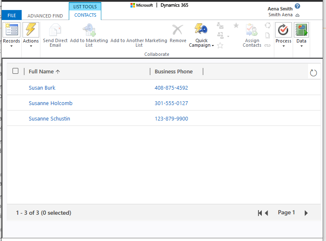
Task: Click the '1 - 3 of 3 (0 selected)' status
Action: (44, 213)
